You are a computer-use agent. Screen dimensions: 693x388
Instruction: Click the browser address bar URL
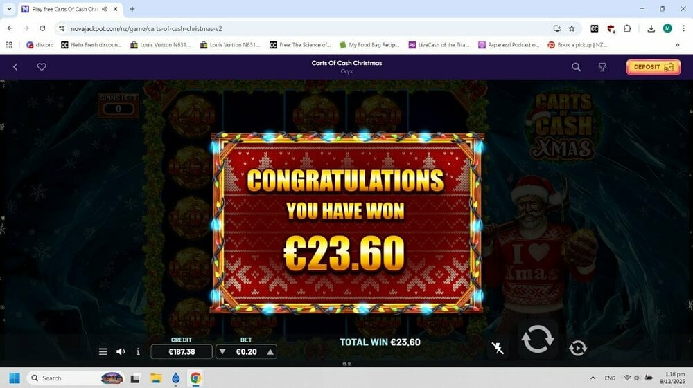point(146,28)
